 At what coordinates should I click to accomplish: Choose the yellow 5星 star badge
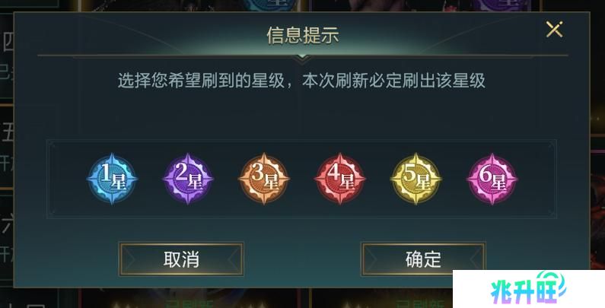tap(416, 179)
